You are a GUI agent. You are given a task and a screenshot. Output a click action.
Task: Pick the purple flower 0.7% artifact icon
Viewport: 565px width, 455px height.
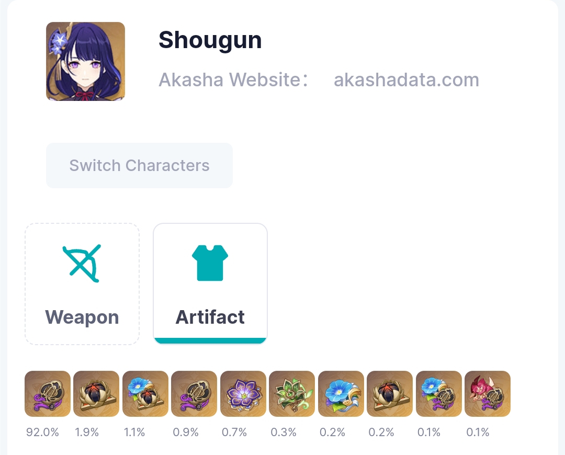[x=243, y=394]
